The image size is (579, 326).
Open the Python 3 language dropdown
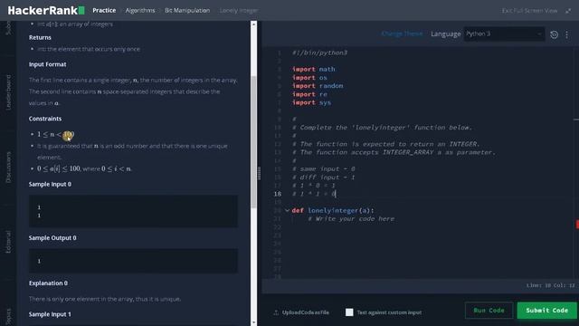coord(504,34)
